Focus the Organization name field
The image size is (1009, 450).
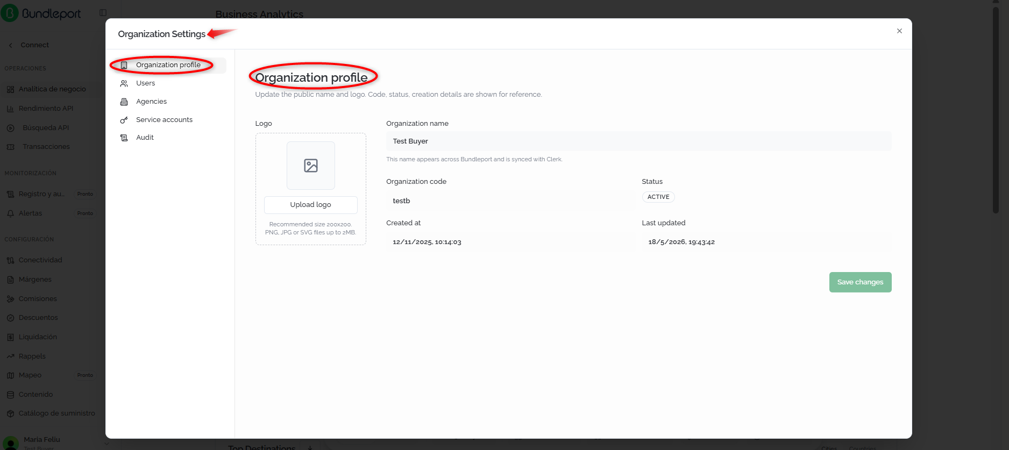click(639, 141)
